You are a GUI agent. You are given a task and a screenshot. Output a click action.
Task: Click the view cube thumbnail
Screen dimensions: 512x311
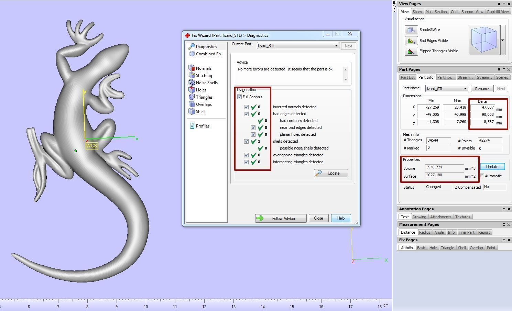click(x=484, y=40)
